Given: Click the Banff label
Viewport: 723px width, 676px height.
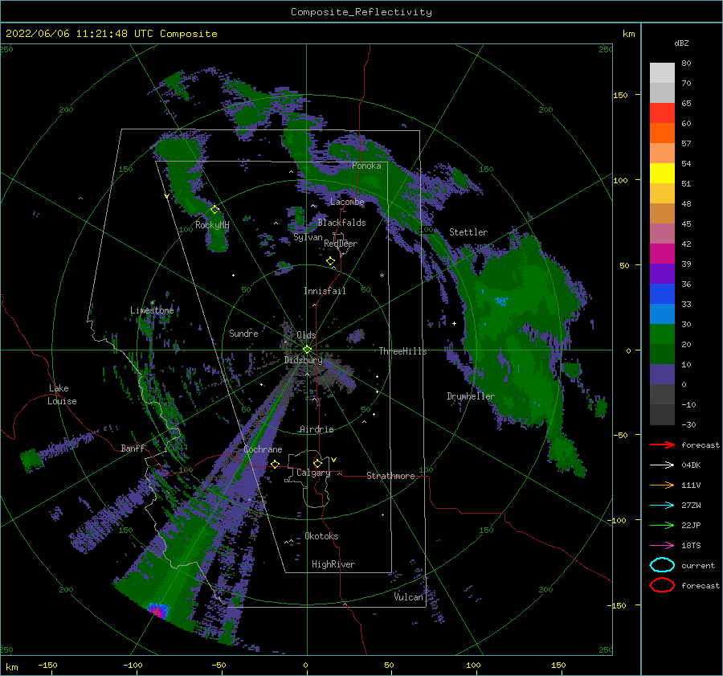Looking at the screenshot, I should coord(133,448).
